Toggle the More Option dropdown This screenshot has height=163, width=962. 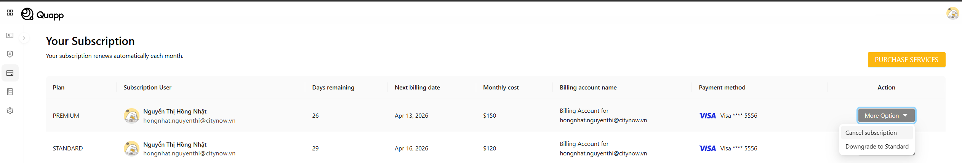pyautogui.click(x=886, y=115)
